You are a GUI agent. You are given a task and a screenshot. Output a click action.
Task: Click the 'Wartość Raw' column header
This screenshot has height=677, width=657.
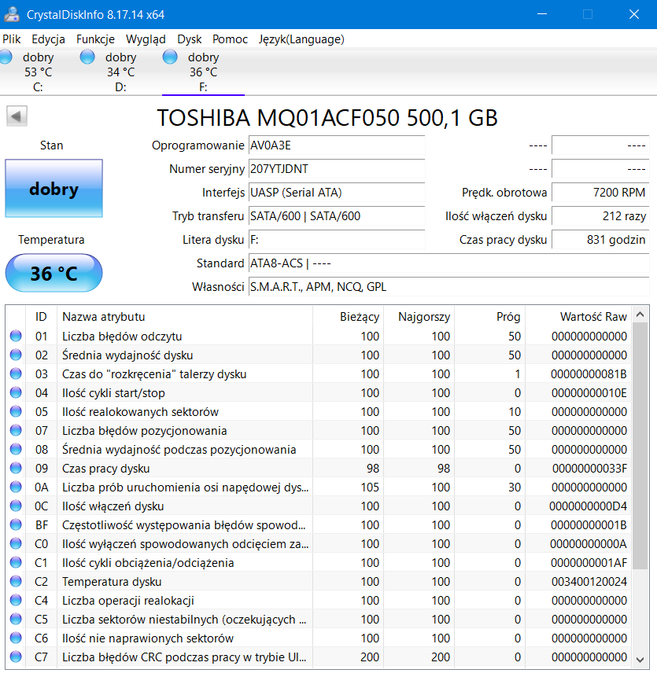point(578,316)
